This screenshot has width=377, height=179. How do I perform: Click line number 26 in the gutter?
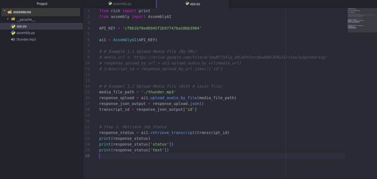click(87, 156)
